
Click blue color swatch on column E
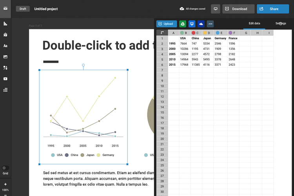point(218,33)
